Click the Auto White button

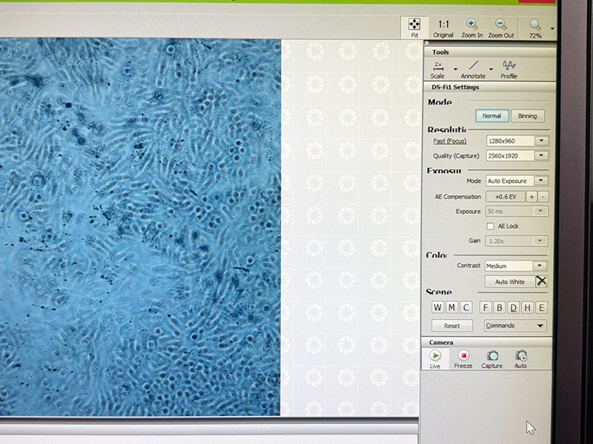pyautogui.click(x=509, y=282)
